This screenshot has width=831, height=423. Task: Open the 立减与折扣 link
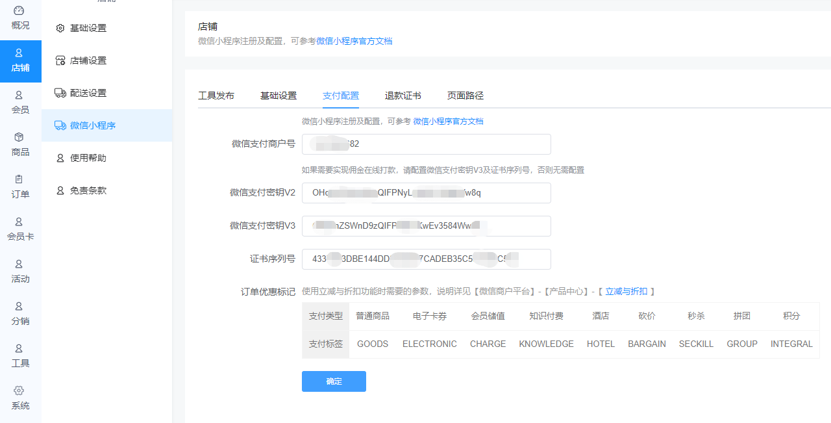point(626,292)
